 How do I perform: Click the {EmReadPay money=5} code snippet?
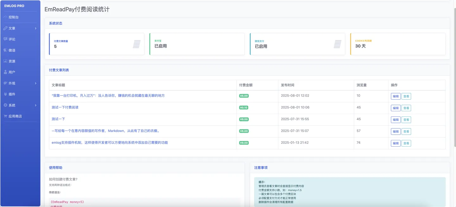67,202
